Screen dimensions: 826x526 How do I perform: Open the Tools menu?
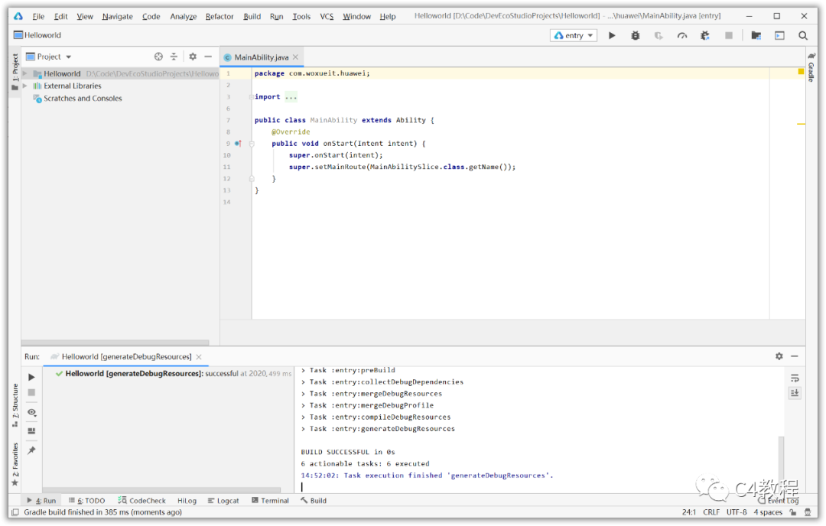[301, 16]
